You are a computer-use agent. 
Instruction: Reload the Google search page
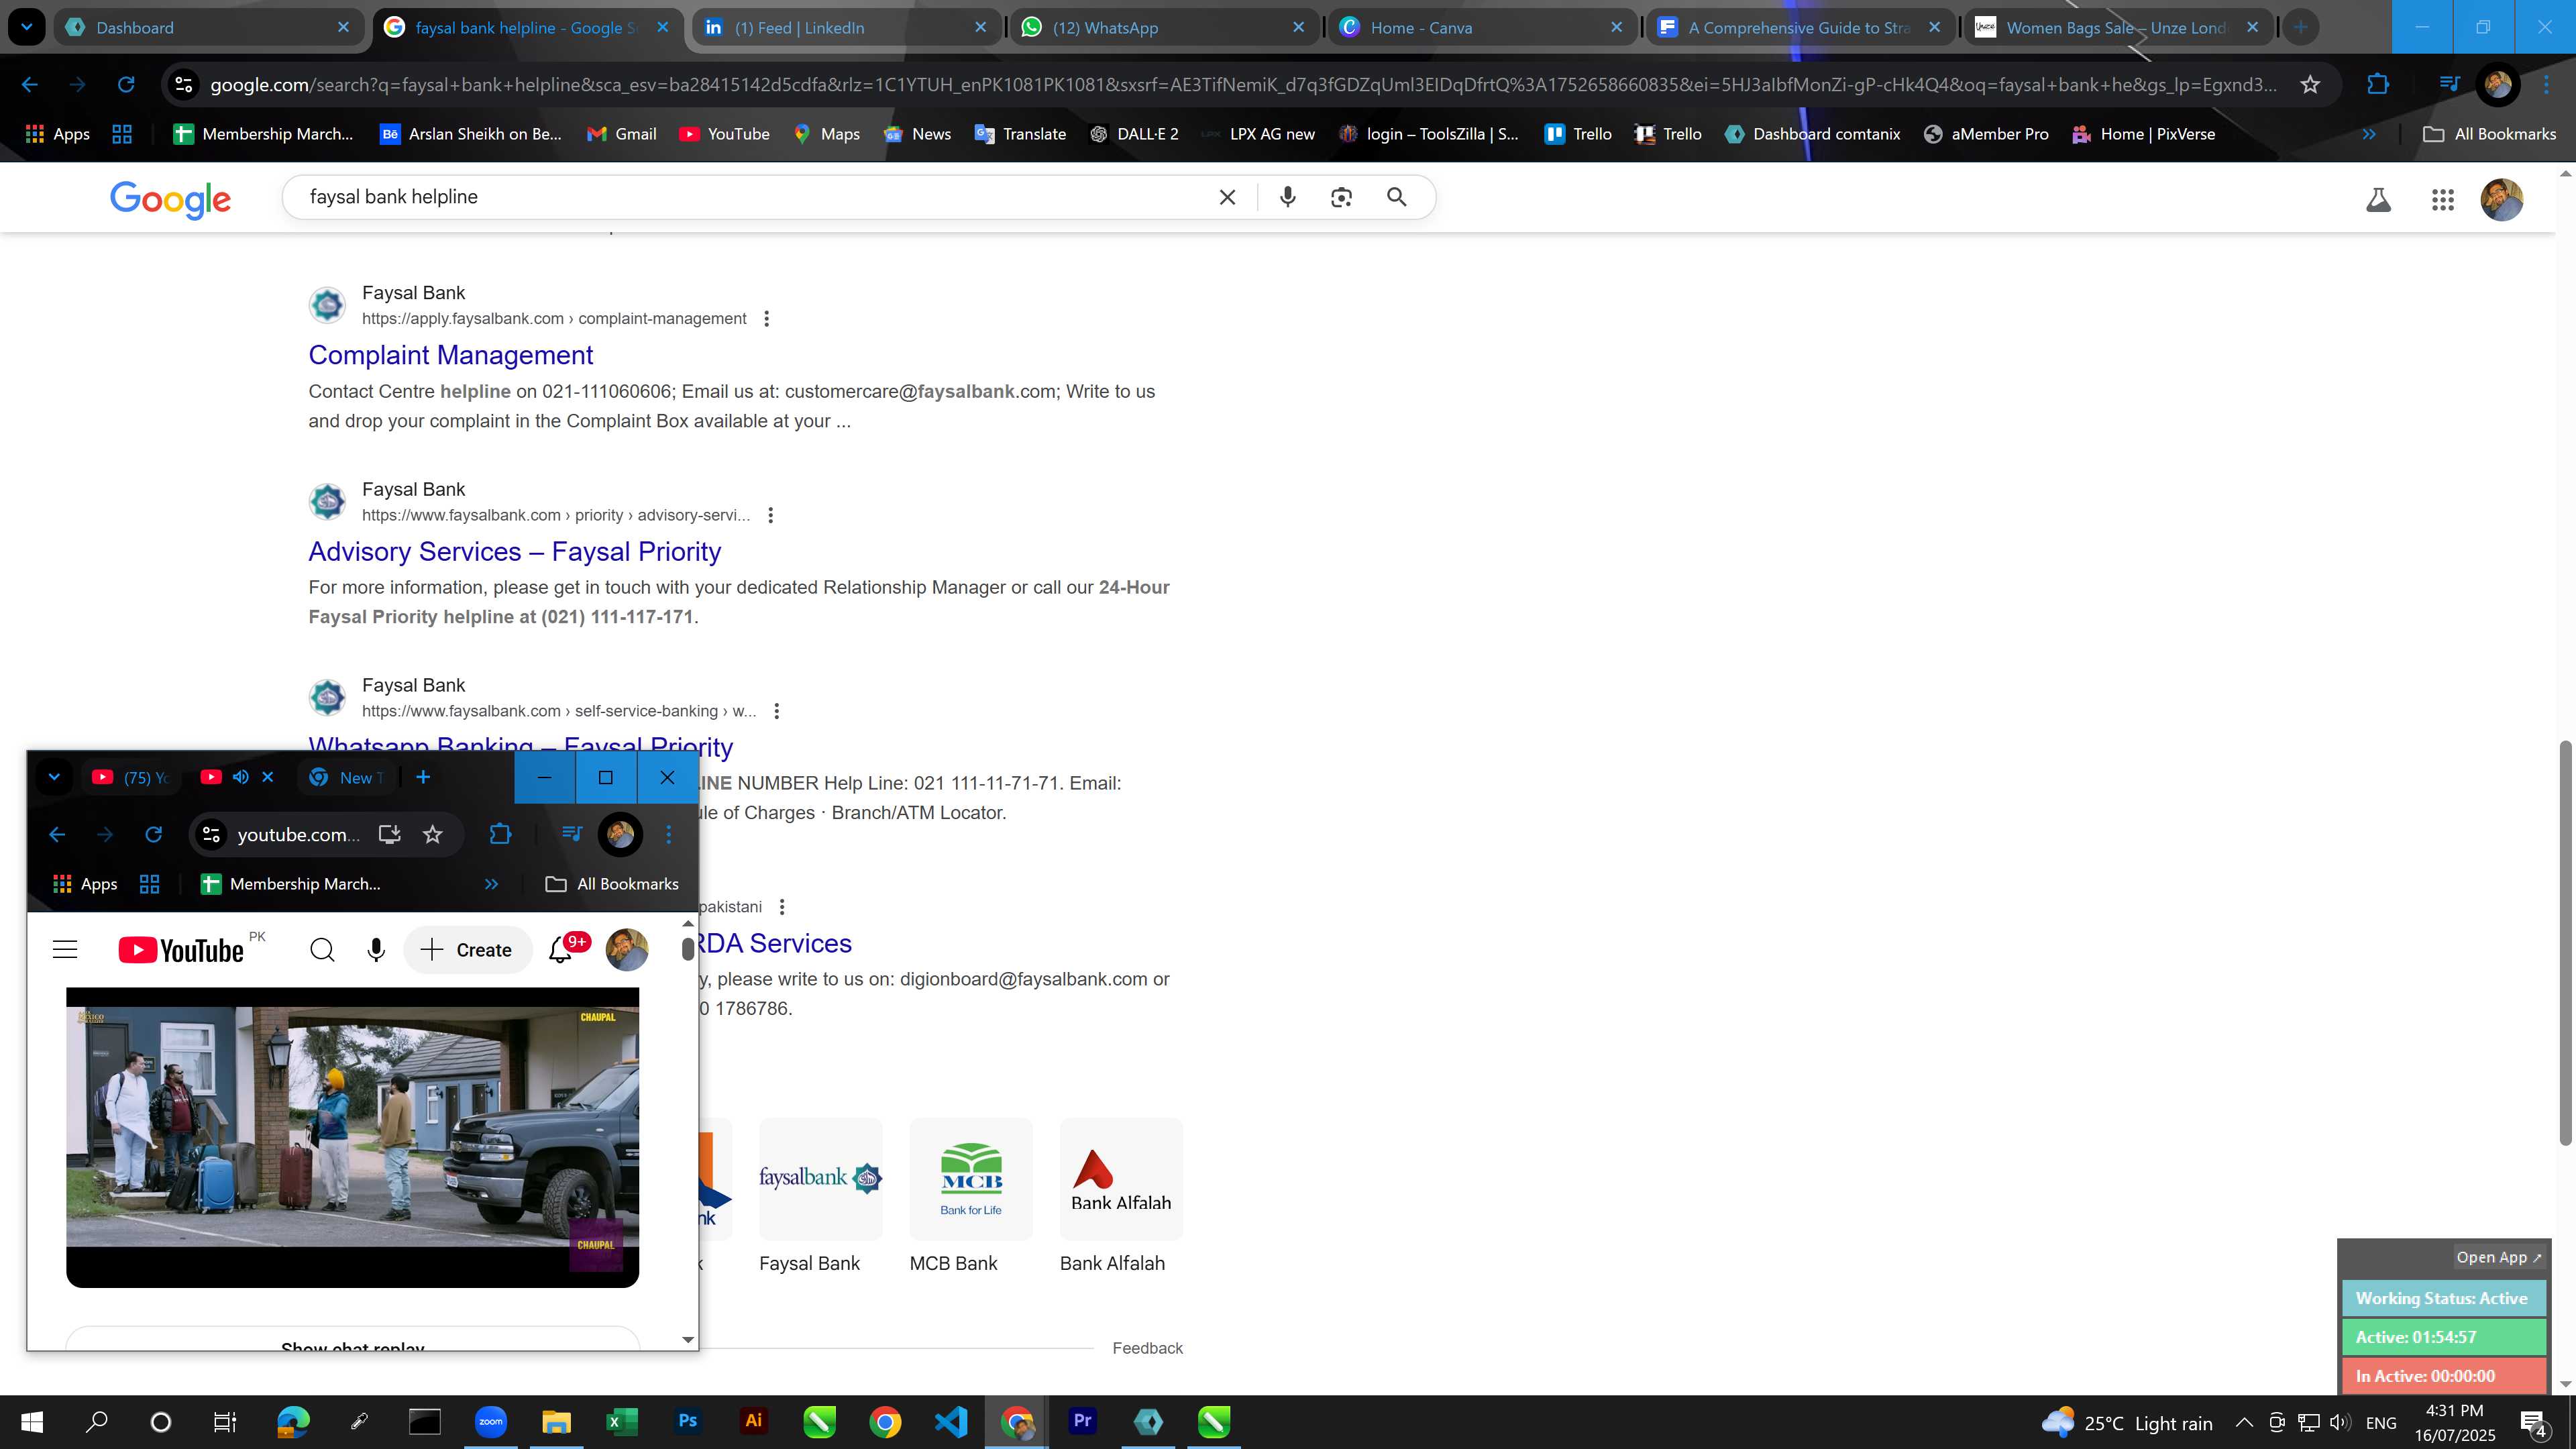pos(125,85)
